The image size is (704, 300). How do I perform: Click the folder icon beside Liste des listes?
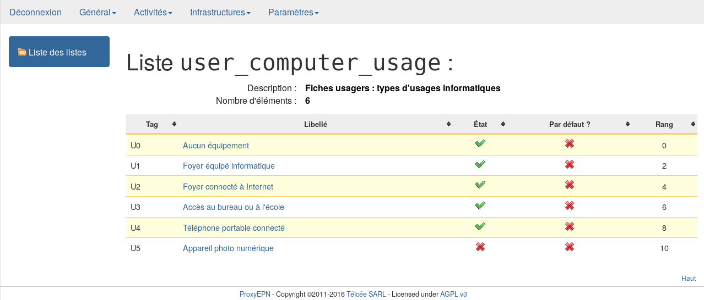(22, 52)
